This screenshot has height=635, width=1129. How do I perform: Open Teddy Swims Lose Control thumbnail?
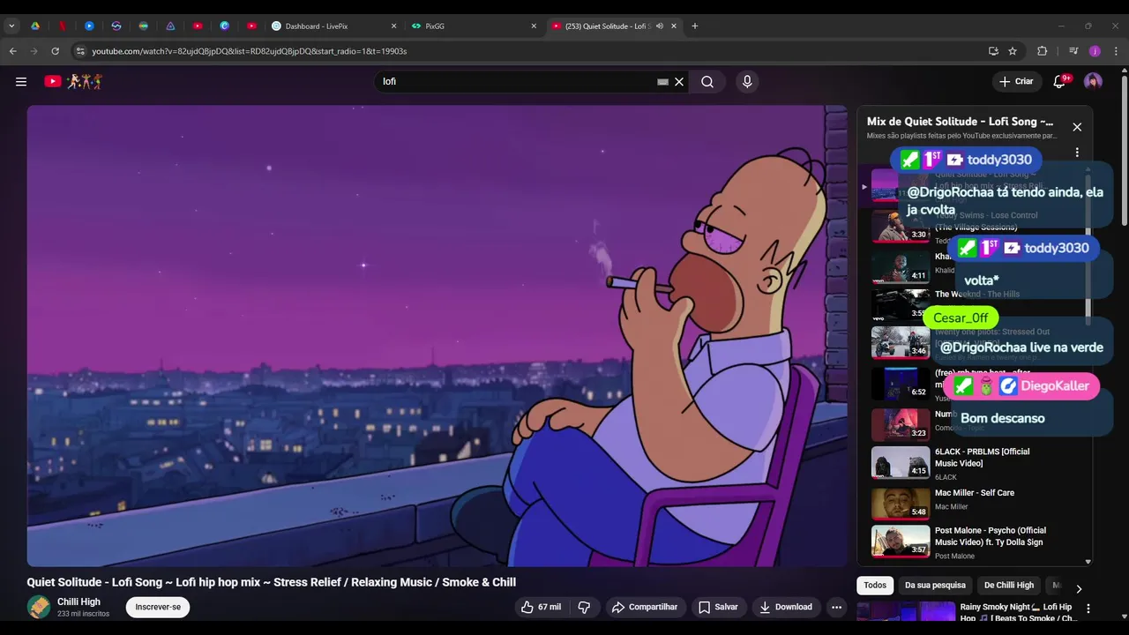point(901,226)
